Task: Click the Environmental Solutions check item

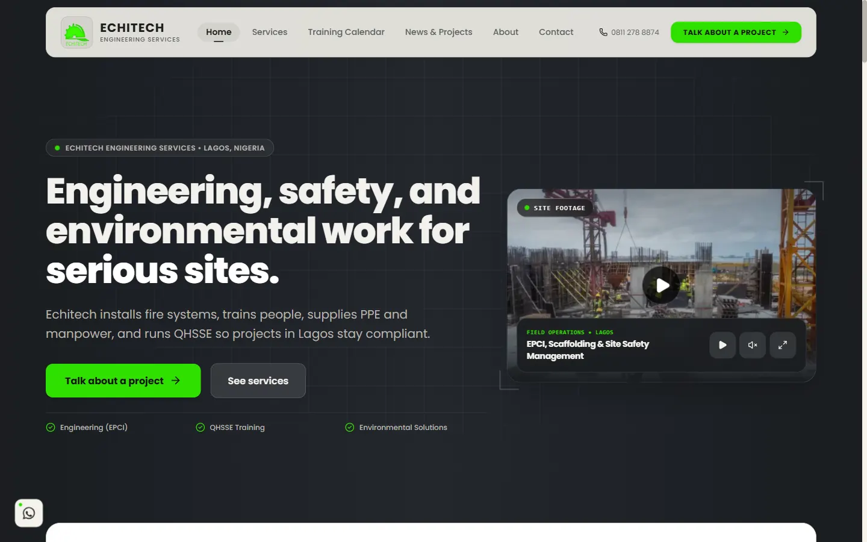Action: click(x=396, y=428)
